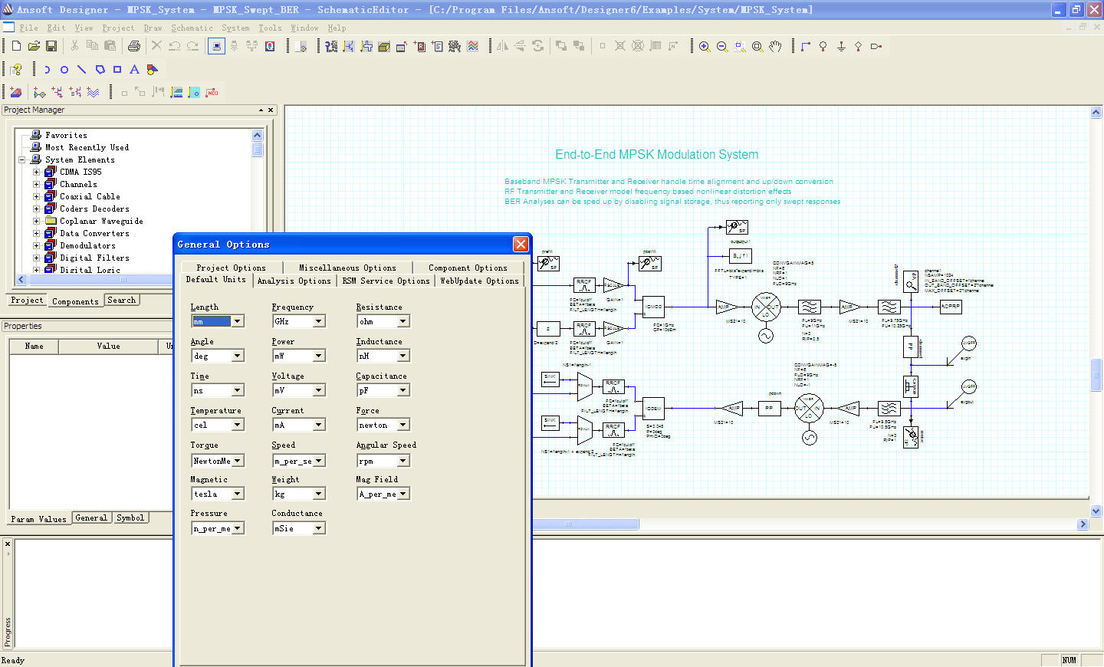Click the Zoom Area selection icon
The width and height of the screenshot is (1104, 667).
(740, 46)
